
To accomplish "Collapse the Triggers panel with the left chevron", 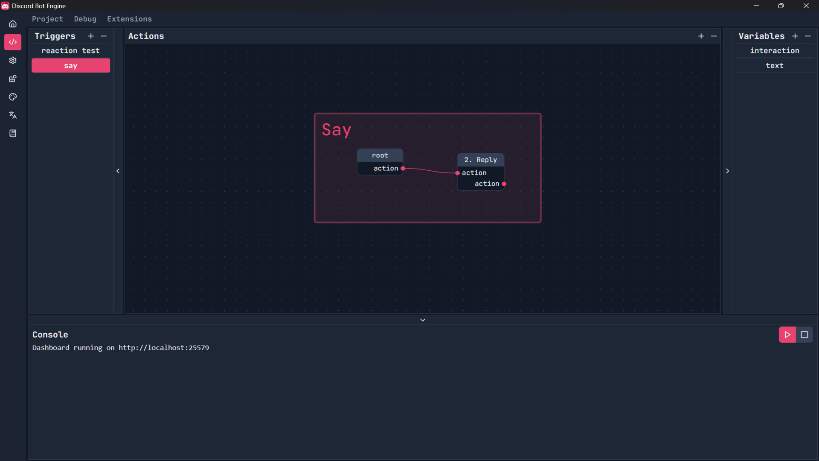I will point(118,171).
